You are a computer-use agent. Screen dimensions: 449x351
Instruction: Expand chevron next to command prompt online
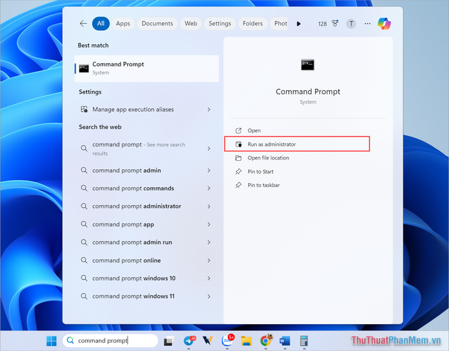pyautogui.click(x=208, y=261)
